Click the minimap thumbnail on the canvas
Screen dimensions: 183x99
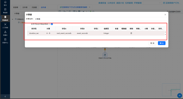[x=171, y=90]
